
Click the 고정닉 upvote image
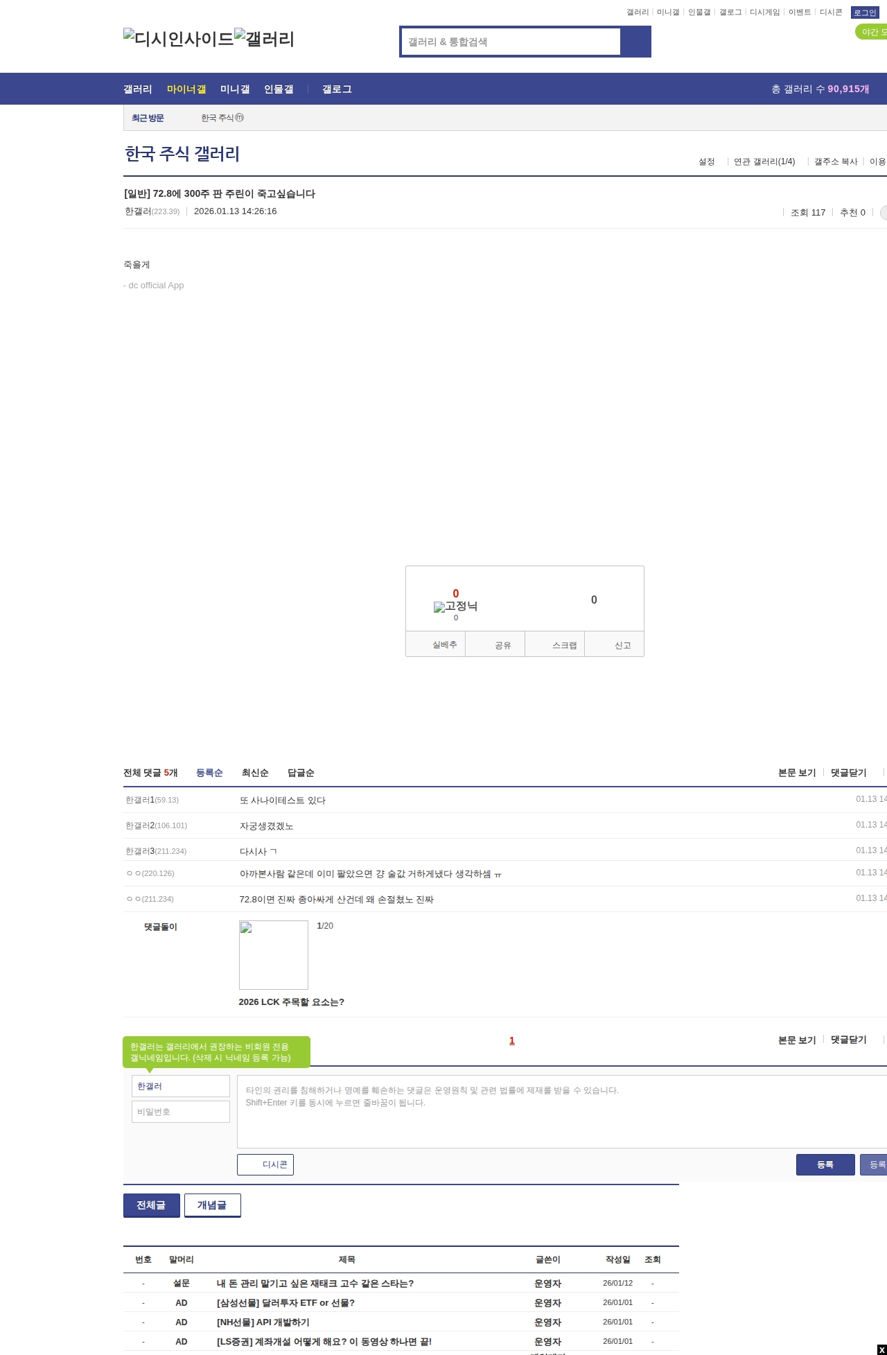pos(455,606)
